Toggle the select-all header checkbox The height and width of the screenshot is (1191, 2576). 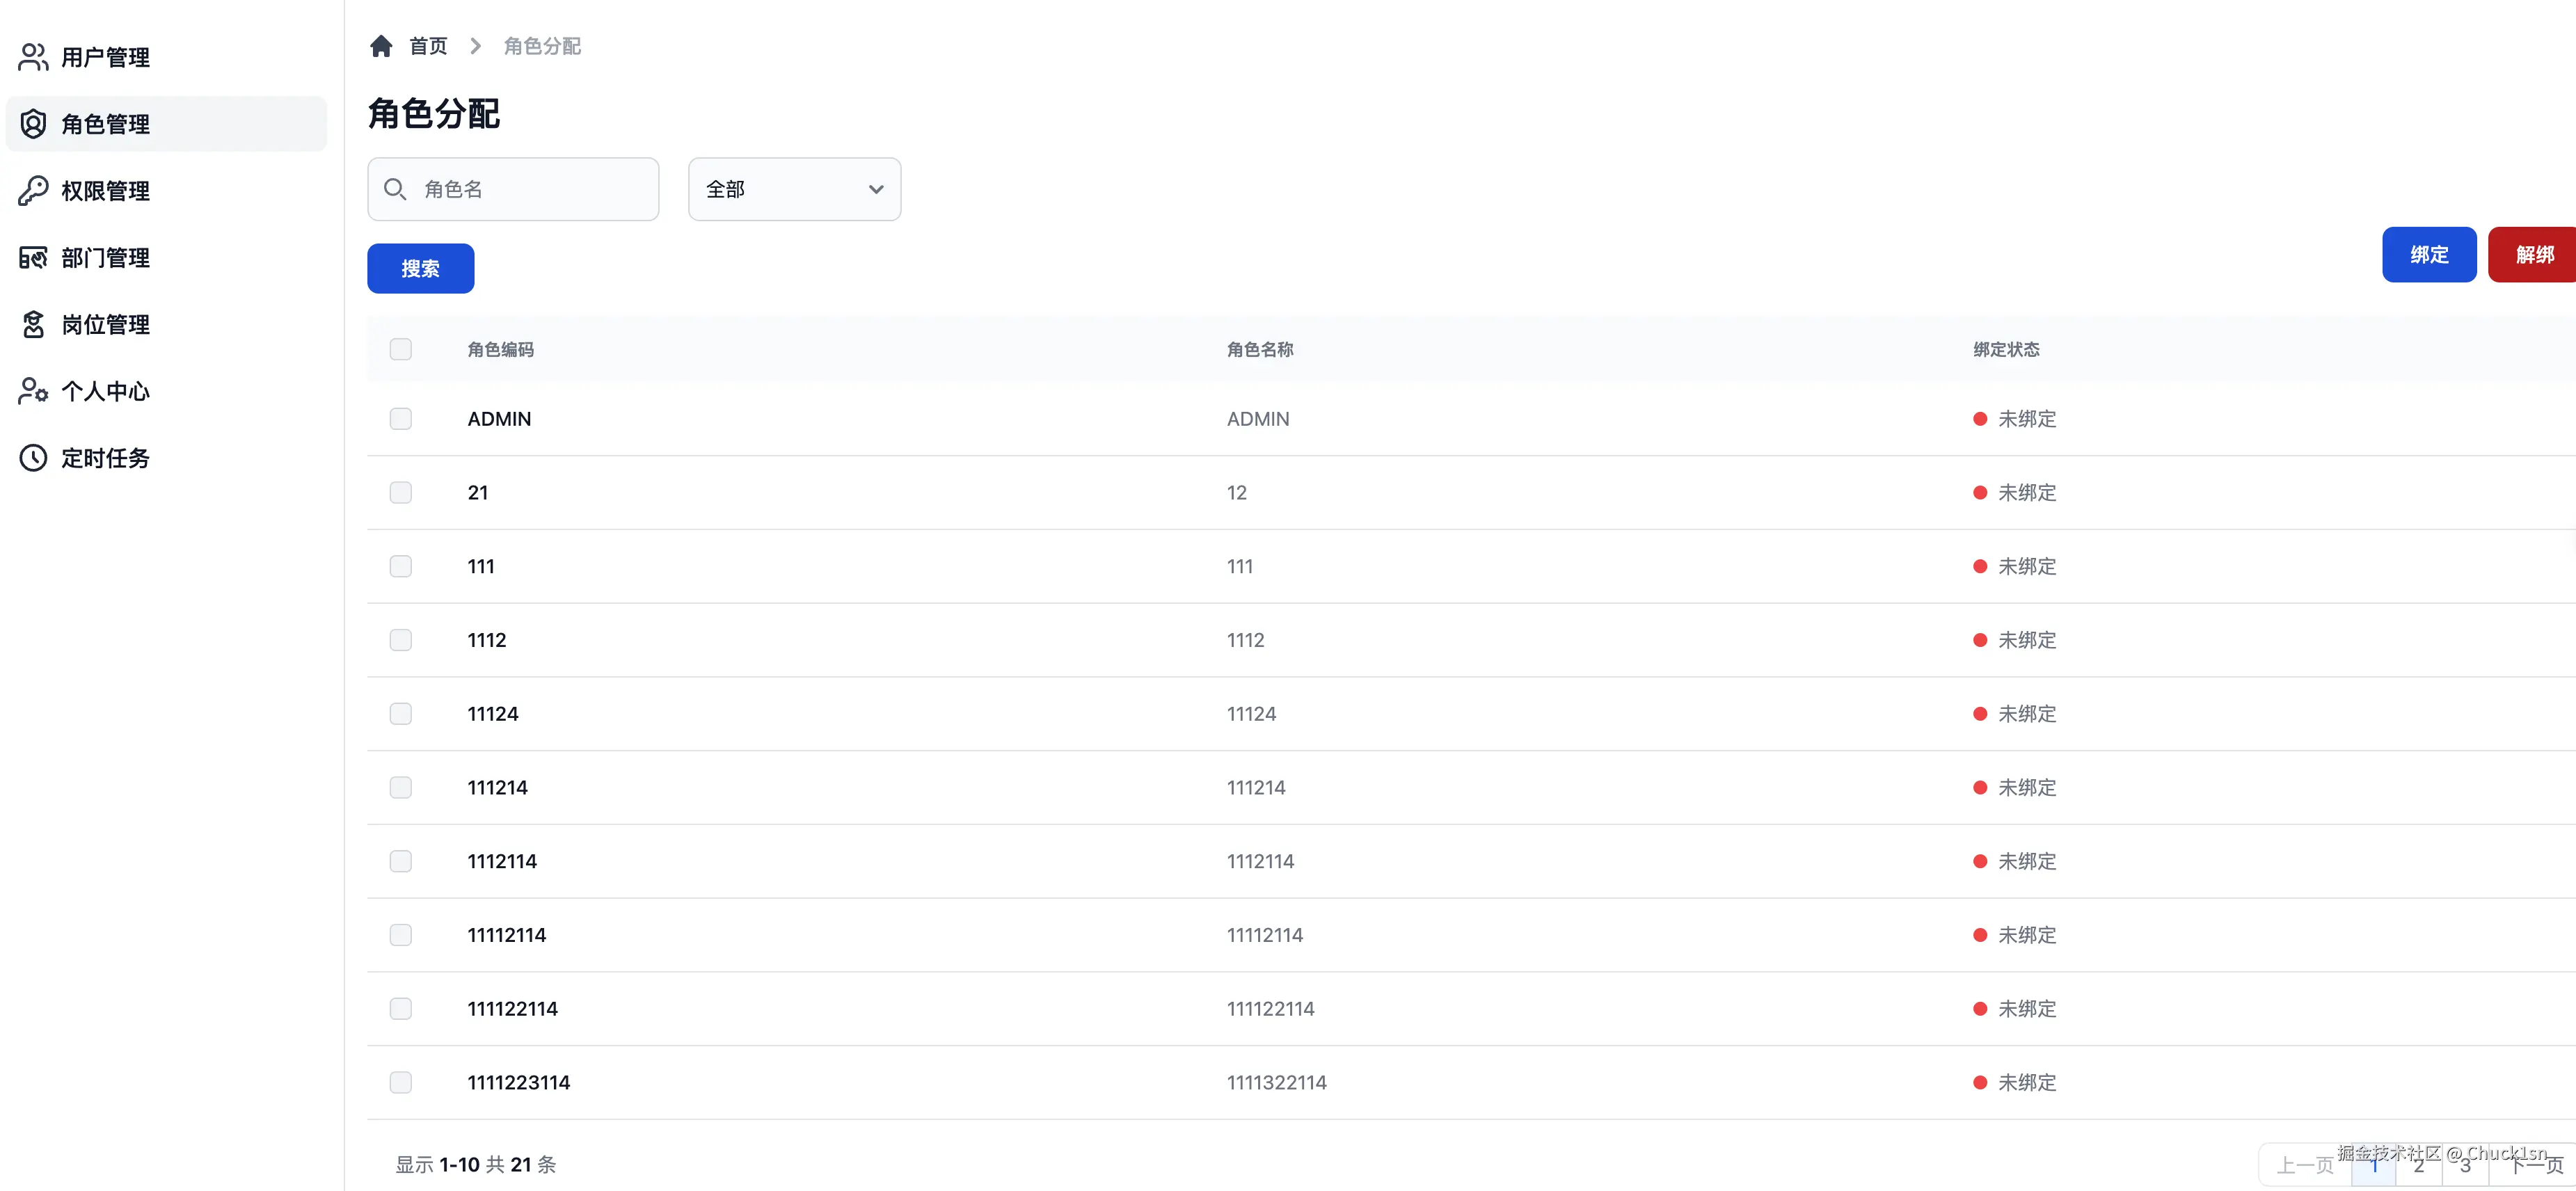401,349
